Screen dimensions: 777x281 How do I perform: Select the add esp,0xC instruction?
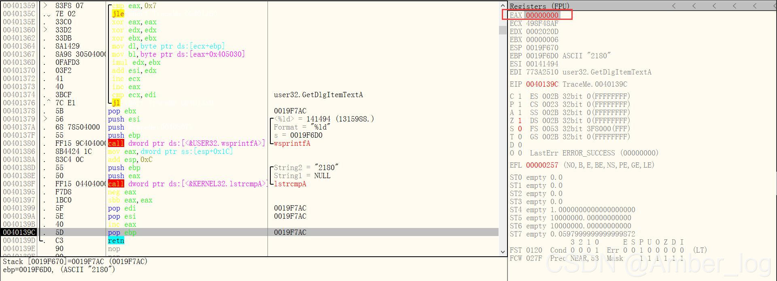click(130, 160)
